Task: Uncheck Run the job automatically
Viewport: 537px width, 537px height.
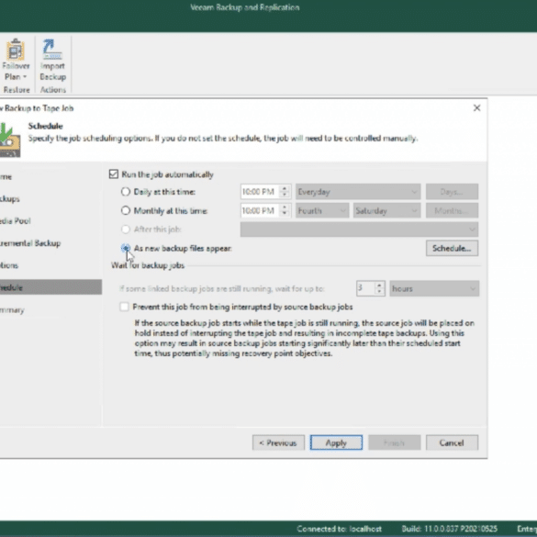Action: click(114, 174)
